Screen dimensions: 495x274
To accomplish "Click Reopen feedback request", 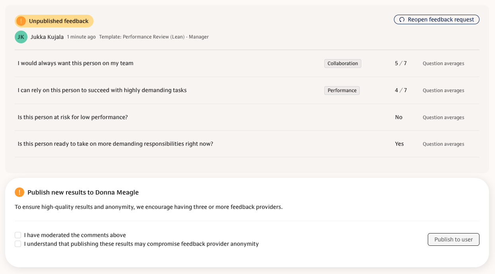I will coord(437,19).
